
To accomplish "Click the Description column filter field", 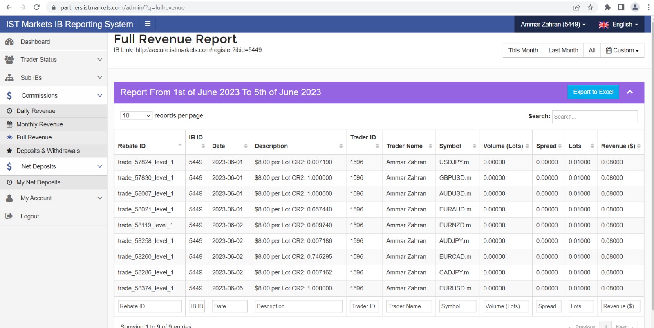I will pos(298,306).
